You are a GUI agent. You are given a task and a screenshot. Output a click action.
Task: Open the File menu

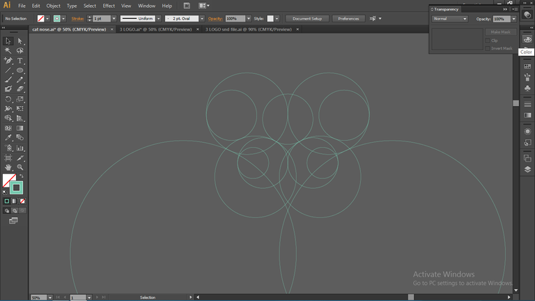point(22,6)
